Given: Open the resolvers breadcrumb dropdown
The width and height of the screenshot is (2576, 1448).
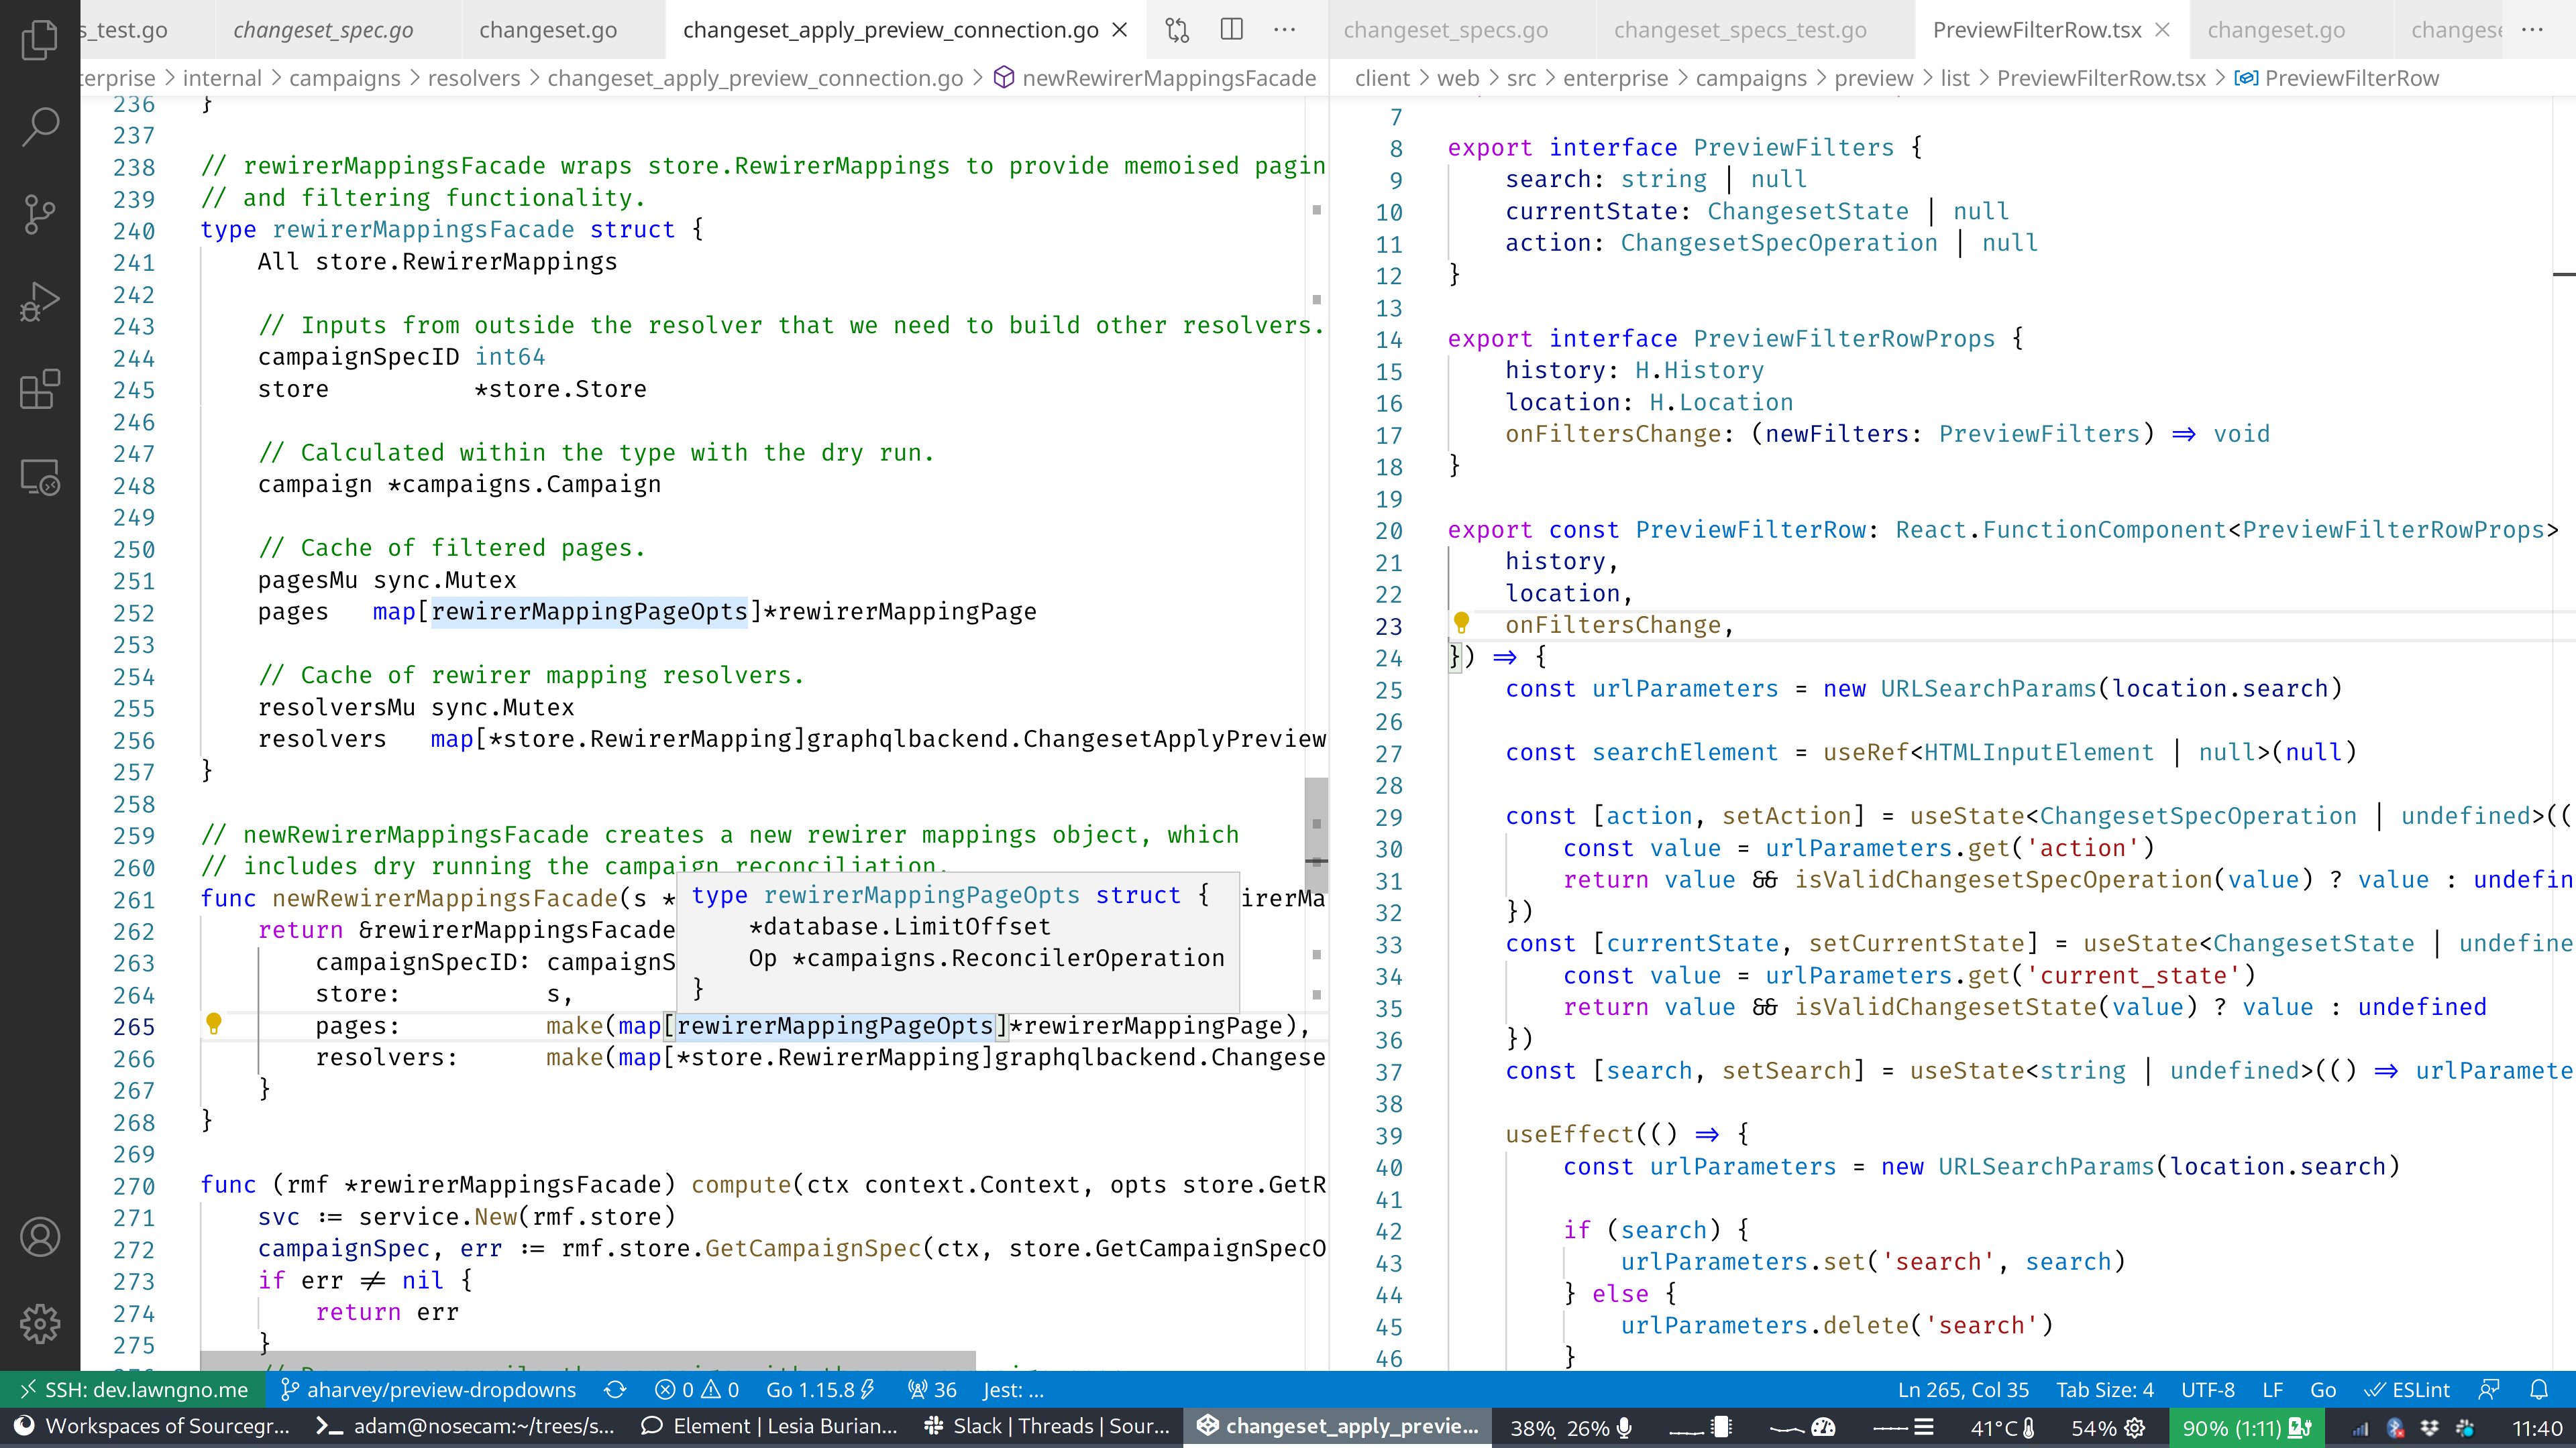Looking at the screenshot, I should tap(474, 78).
